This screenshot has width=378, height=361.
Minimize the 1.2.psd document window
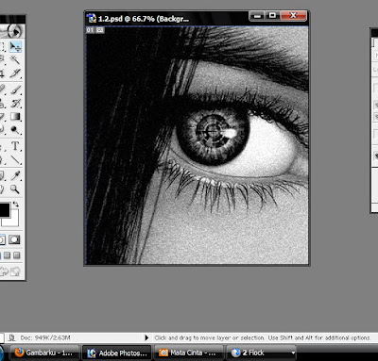point(257,16)
